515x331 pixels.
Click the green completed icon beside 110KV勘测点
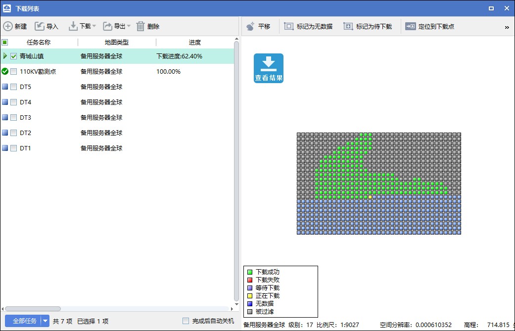click(5, 71)
